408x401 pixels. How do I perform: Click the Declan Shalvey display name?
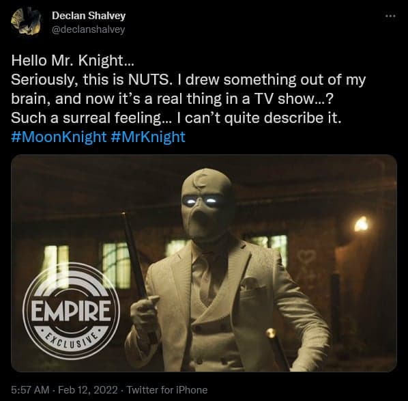[89, 16]
